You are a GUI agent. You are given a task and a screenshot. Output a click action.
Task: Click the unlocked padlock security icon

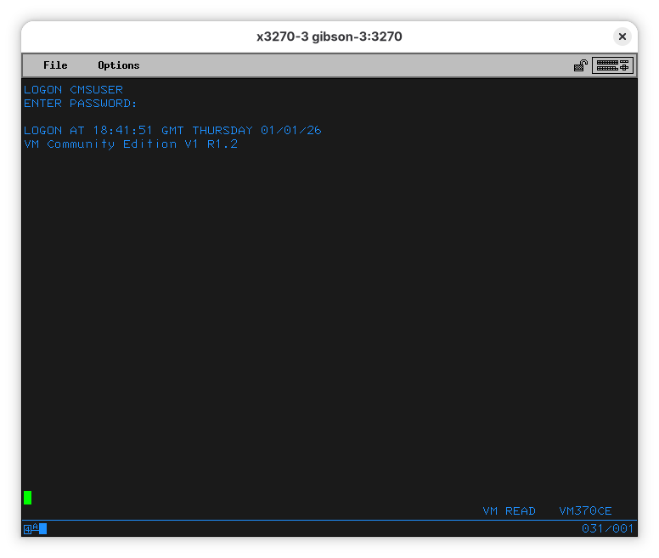click(x=581, y=65)
